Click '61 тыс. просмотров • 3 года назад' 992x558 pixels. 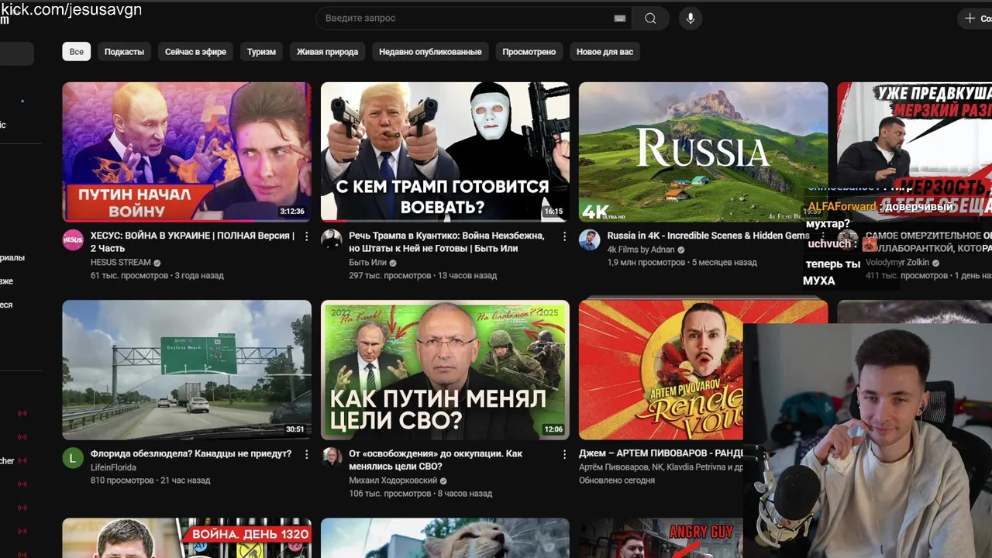click(x=157, y=275)
